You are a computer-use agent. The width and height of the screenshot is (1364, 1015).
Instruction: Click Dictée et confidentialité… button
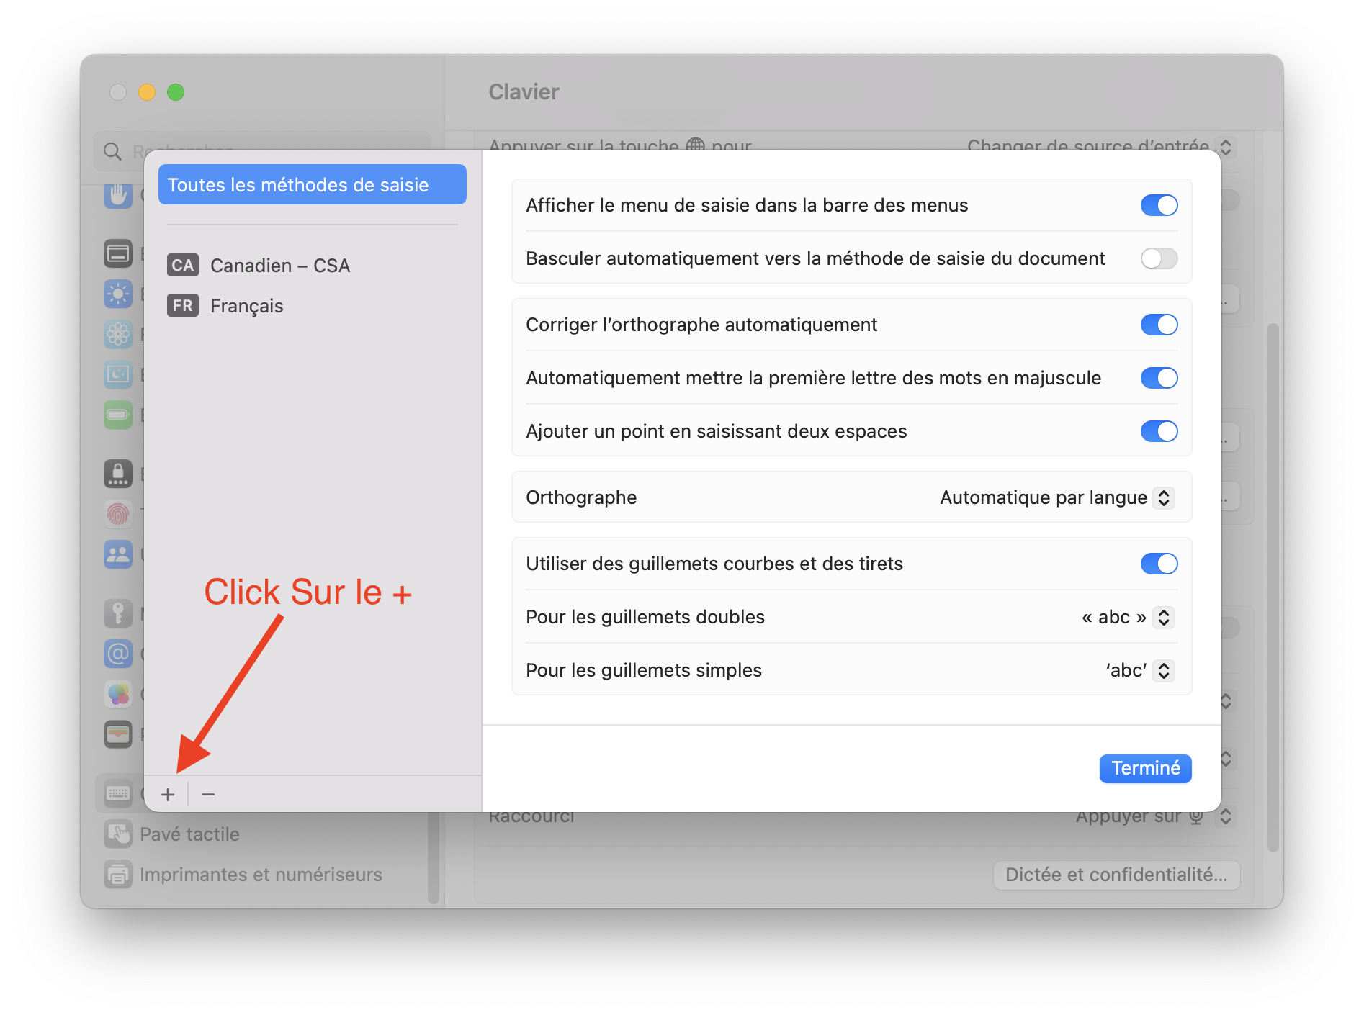pyautogui.click(x=1116, y=875)
